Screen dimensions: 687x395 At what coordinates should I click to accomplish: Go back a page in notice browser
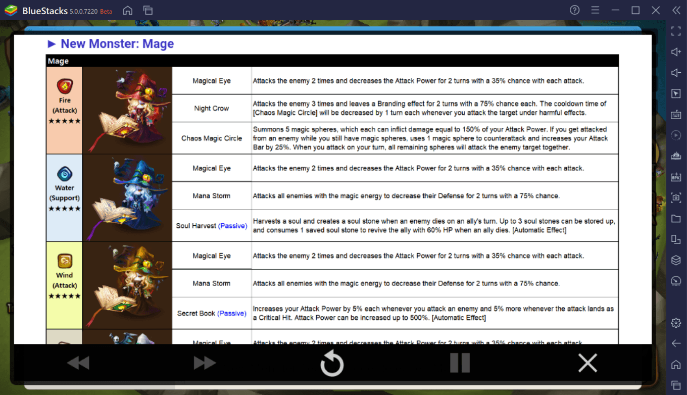tap(78, 363)
